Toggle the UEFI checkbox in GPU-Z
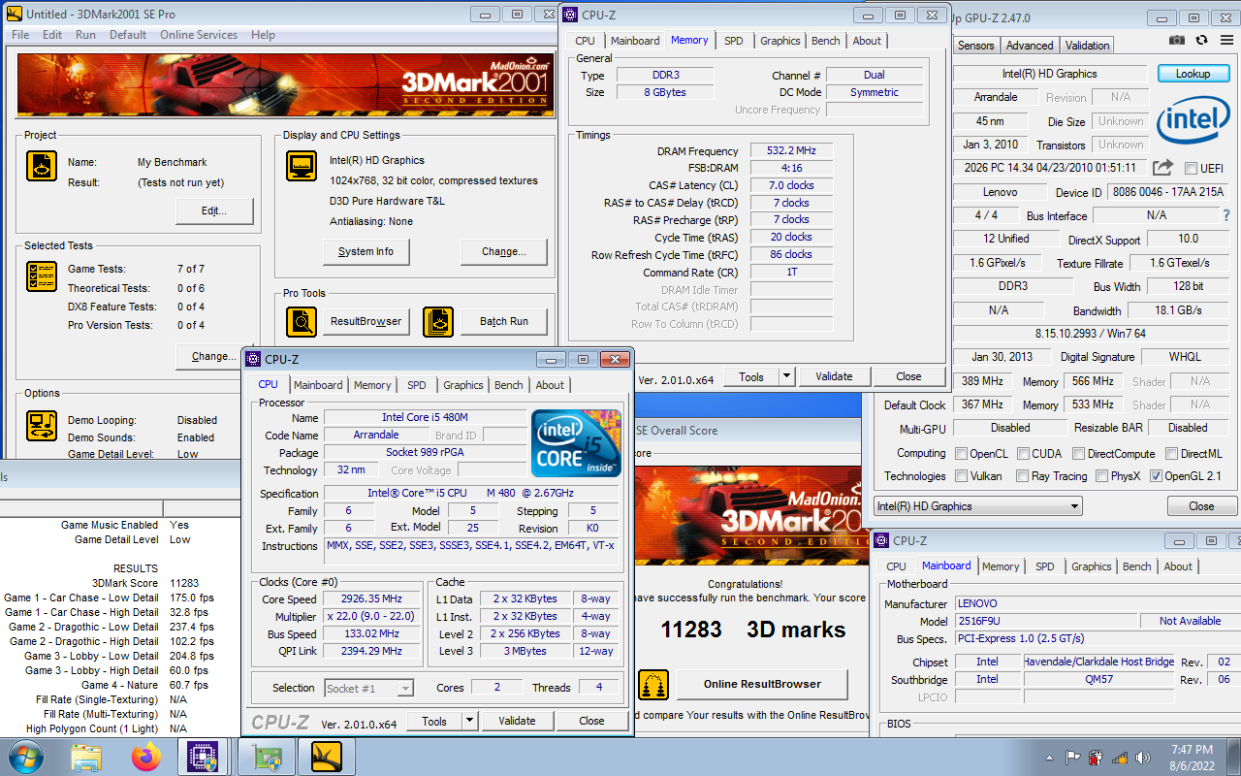 pyautogui.click(x=1191, y=169)
